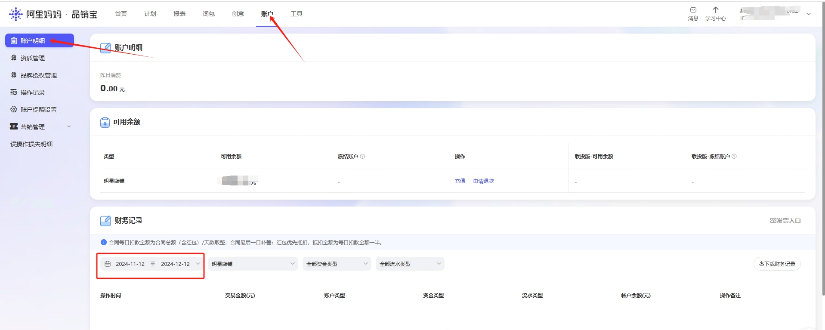This screenshot has width=825, height=330.
Task: Click the 资金类型 column header
Action: 433,296
